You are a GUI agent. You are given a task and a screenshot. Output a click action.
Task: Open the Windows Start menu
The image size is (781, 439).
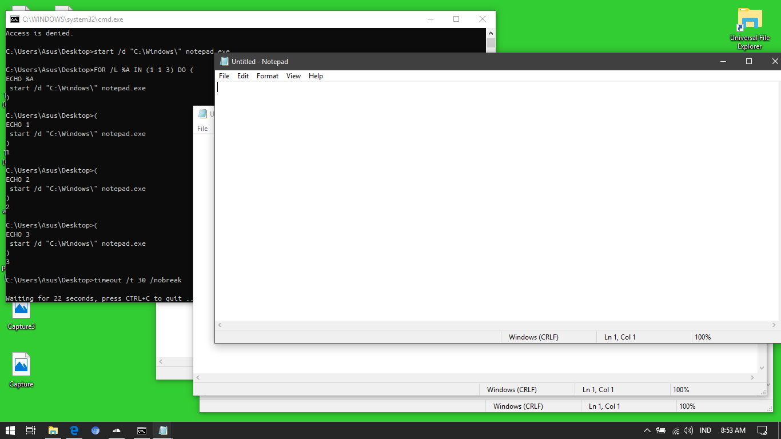click(10, 430)
